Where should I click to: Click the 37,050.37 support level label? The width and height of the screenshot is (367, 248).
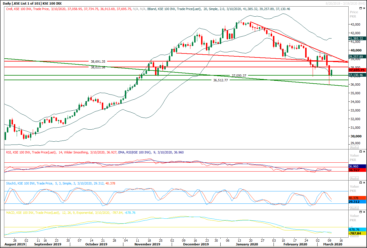(239, 76)
